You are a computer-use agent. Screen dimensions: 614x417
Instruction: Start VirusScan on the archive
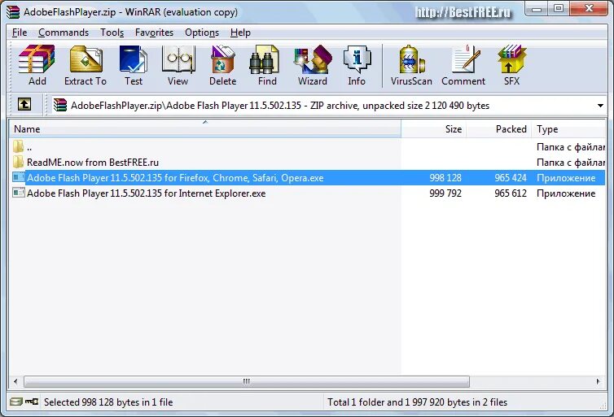411,65
